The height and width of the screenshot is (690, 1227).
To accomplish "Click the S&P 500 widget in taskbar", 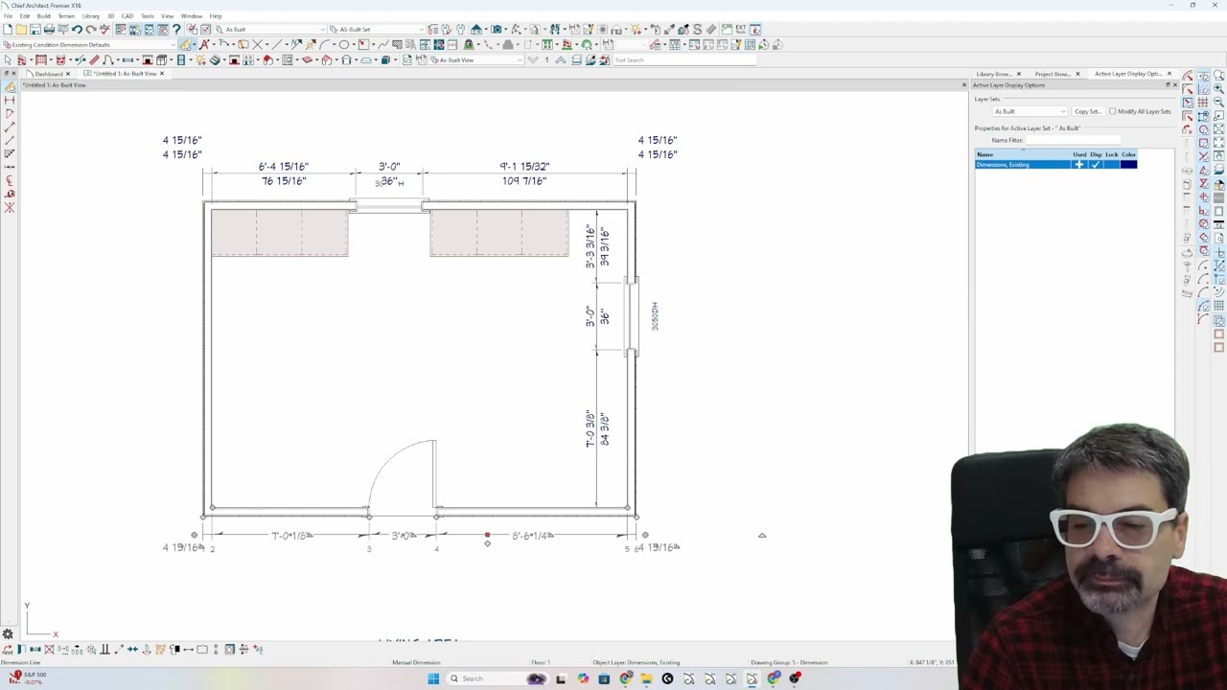I will tap(27, 678).
